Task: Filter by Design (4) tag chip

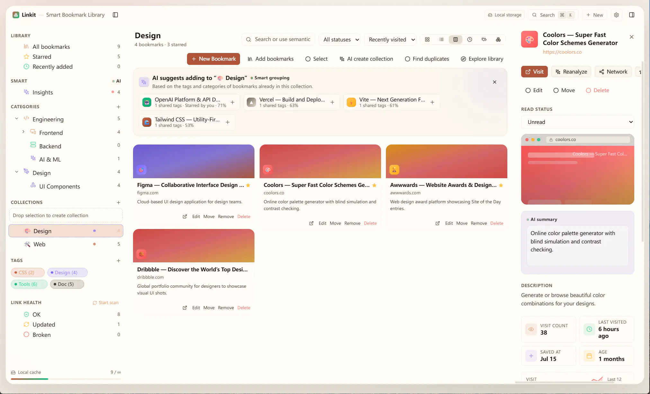Action: 67,272
